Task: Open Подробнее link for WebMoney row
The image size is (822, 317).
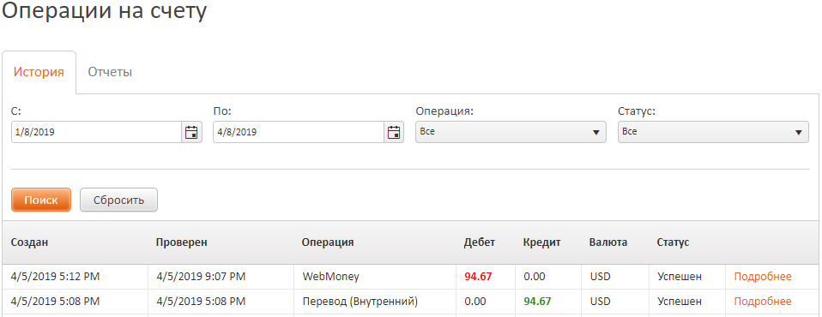Action: [762, 277]
